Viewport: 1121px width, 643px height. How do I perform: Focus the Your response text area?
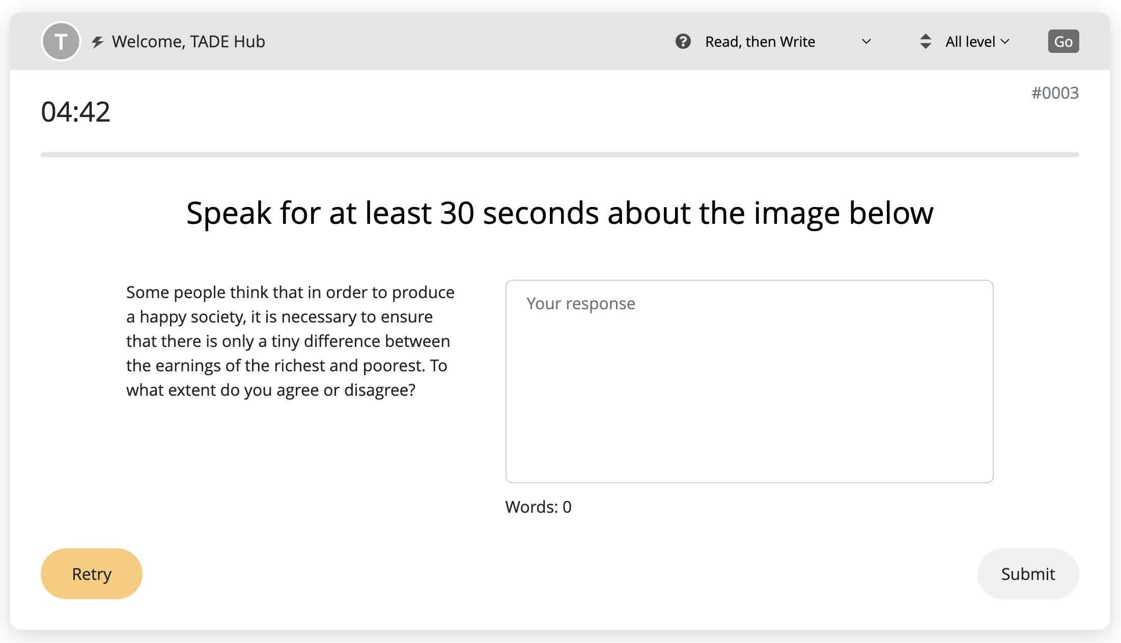click(749, 381)
